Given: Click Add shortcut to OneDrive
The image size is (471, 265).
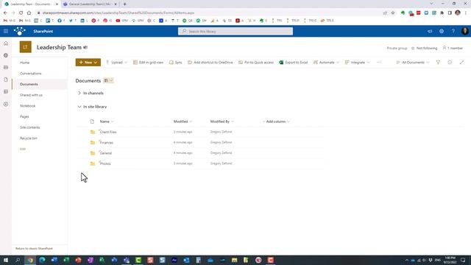Looking at the screenshot, I should click(x=210, y=63).
